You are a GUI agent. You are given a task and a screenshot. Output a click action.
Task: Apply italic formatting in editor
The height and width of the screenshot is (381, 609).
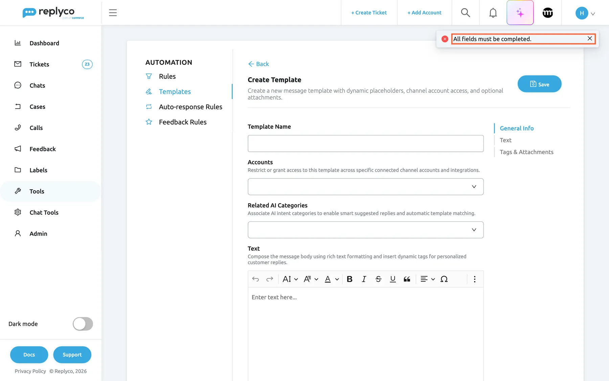[364, 279]
